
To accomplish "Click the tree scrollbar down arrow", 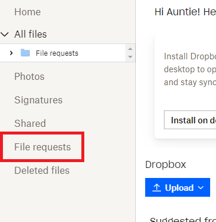I will pyautogui.click(x=130, y=57).
